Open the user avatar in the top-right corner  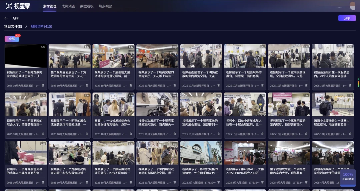pos(352,6)
